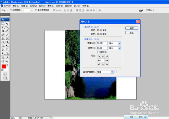Select the Pen tool
Viewport: 169px width, 119px height.
pyautogui.click(x=3, y=50)
